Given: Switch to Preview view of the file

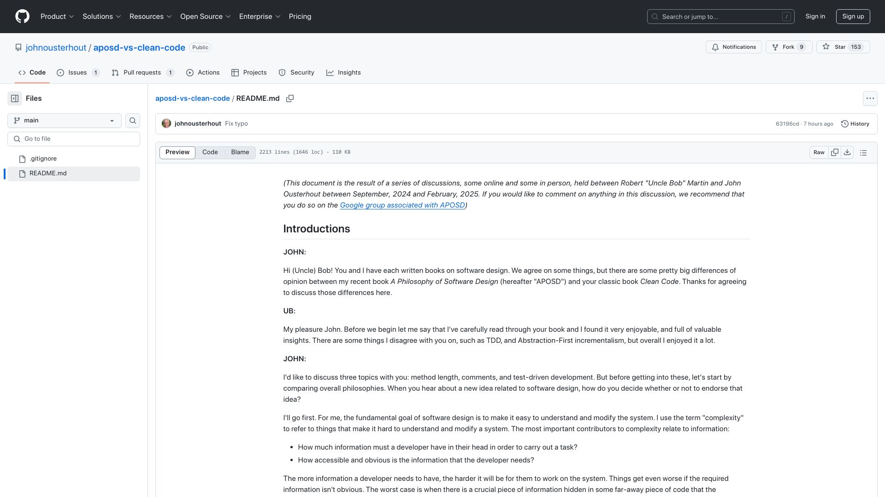Looking at the screenshot, I should pos(177,152).
